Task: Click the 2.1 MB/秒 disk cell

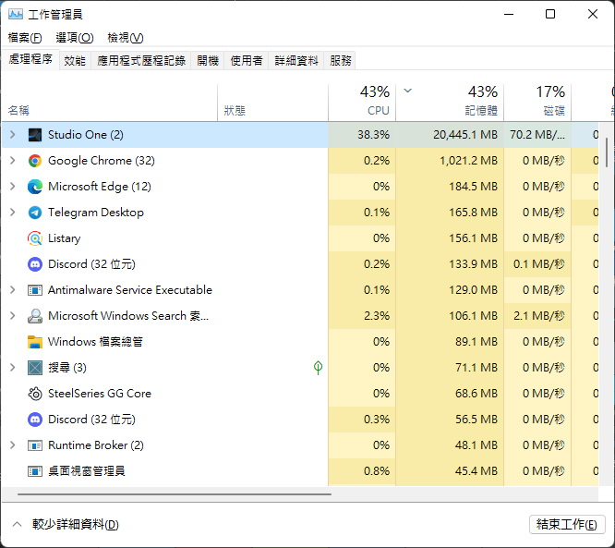Action: [x=537, y=316]
